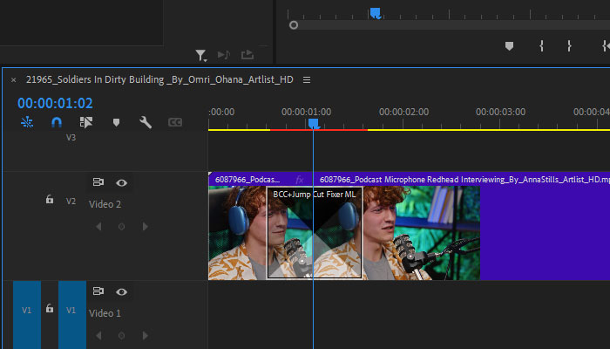Select the 21965_Soldiers In Dirty Building sequence tab
Viewport: 610px width, 349px height.
[x=159, y=79]
